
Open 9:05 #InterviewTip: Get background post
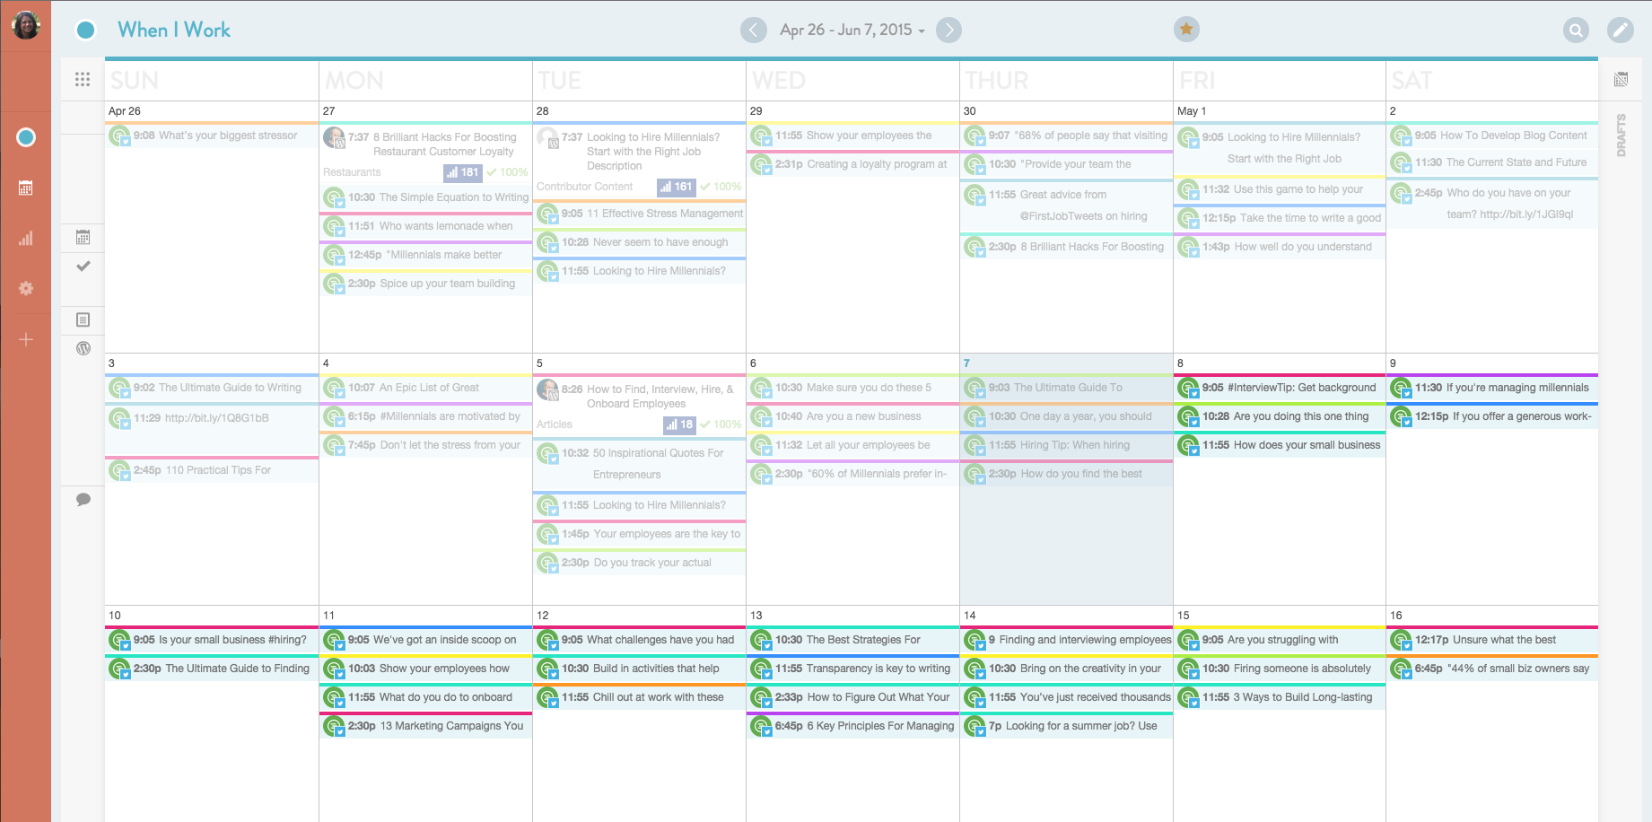(x=1281, y=388)
